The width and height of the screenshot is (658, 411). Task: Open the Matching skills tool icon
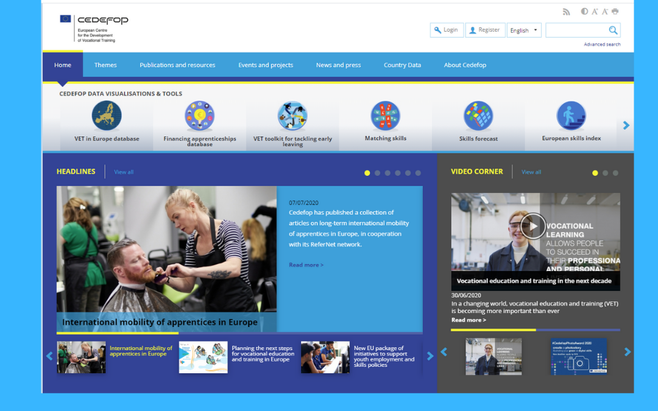[386, 116]
